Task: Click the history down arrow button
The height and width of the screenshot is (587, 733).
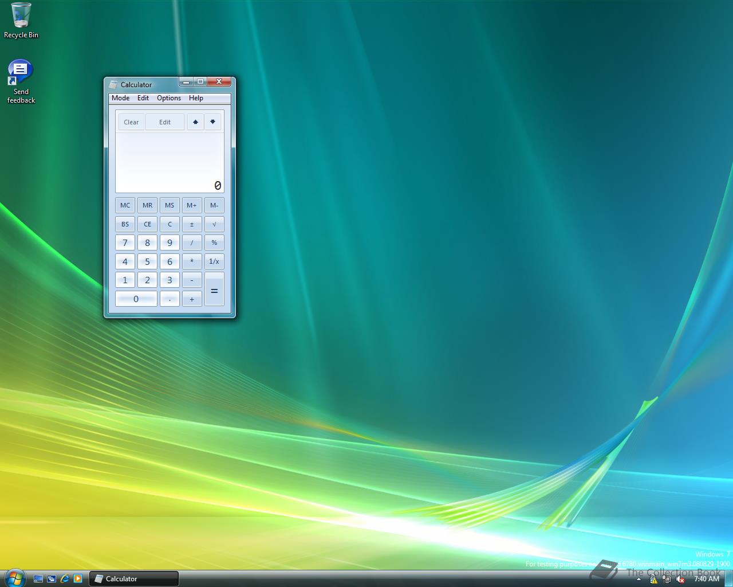Action: tap(212, 122)
